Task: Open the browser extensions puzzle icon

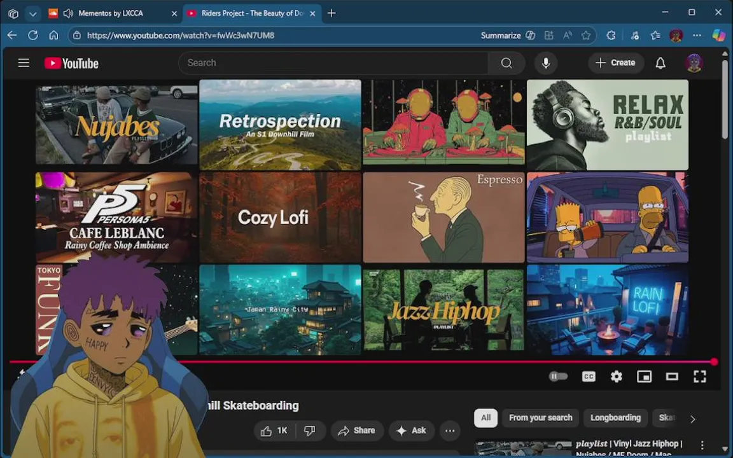Action: (x=611, y=35)
